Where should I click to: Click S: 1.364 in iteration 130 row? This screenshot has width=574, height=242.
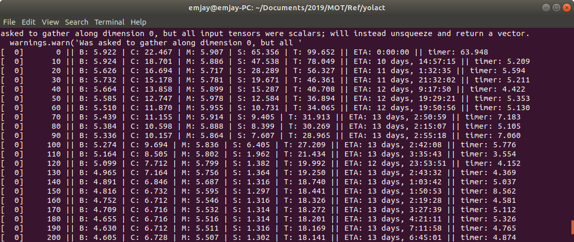251,173
